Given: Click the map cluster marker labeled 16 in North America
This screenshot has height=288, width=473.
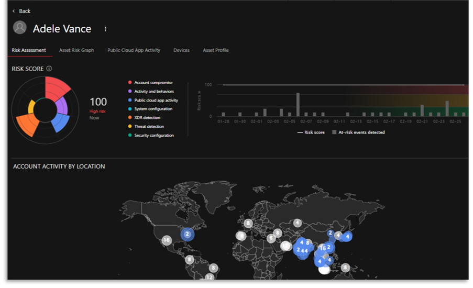Looking at the screenshot, I should [x=167, y=240].
